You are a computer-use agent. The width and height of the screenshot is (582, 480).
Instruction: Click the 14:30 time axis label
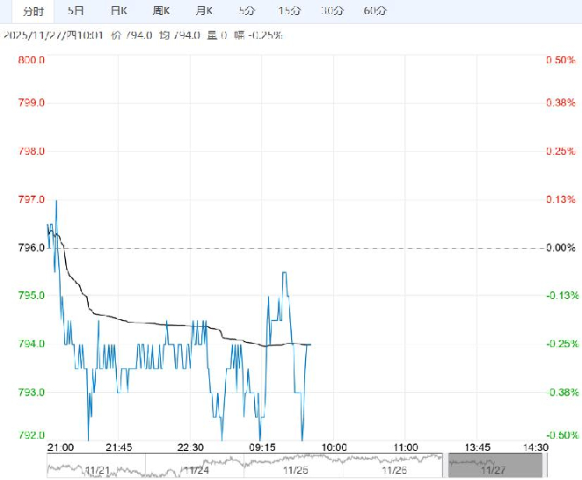click(535, 447)
